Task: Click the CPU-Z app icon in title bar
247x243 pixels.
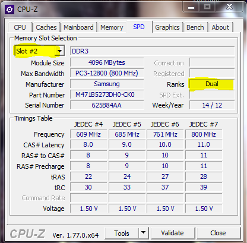Action: coord(9,10)
